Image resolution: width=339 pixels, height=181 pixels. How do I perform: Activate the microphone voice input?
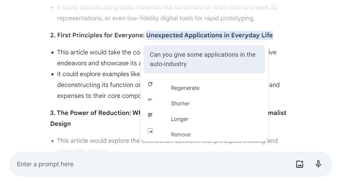318,164
